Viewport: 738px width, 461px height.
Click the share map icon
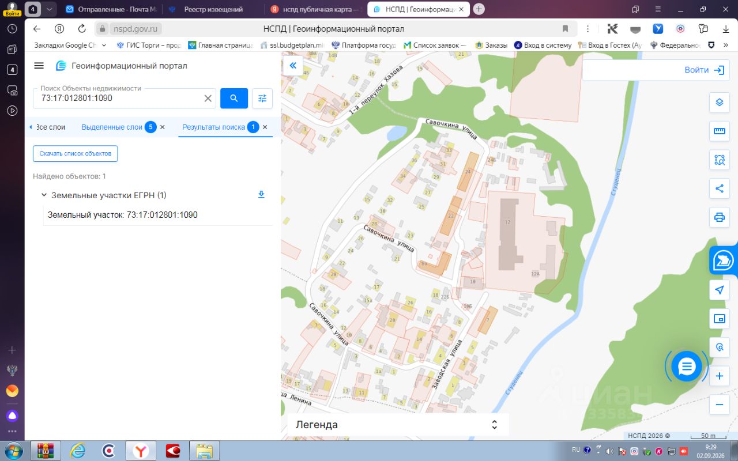719,188
